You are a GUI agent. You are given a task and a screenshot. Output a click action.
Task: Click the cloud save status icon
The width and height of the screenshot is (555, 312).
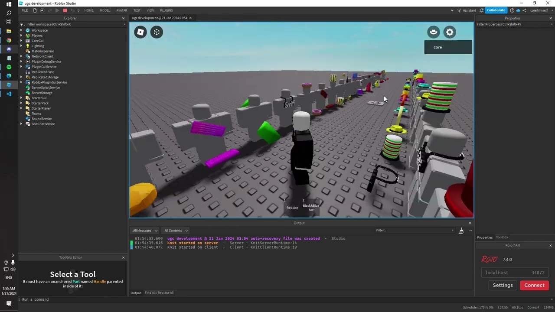pos(518,10)
